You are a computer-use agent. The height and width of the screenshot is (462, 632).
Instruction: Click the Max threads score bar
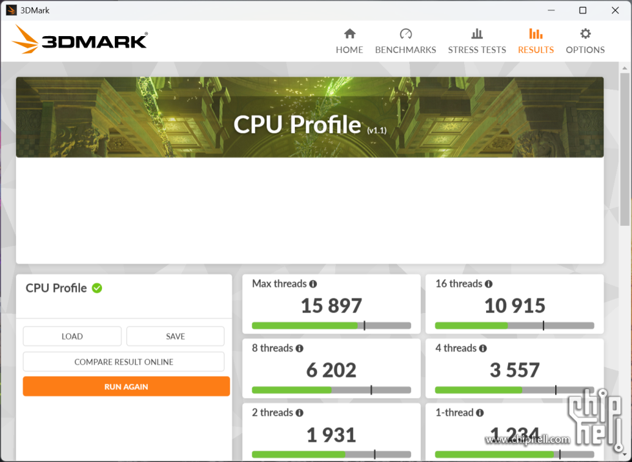coord(331,325)
